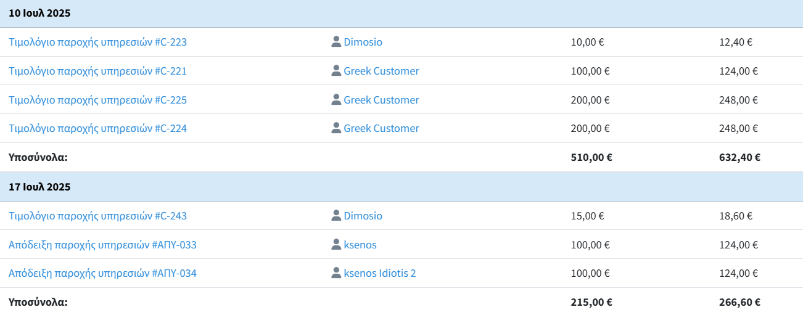This screenshot has width=803, height=315.
Task: Click person icon in invoice #C-223 row
Action: [x=336, y=42]
